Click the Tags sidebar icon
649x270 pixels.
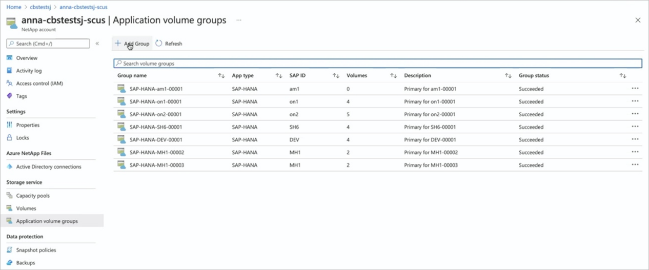pyautogui.click(x=10, y=96)
